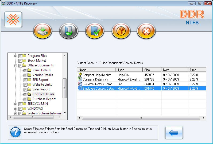
Task: Open Help via the orange question-mark button
Action: [121, 31]
